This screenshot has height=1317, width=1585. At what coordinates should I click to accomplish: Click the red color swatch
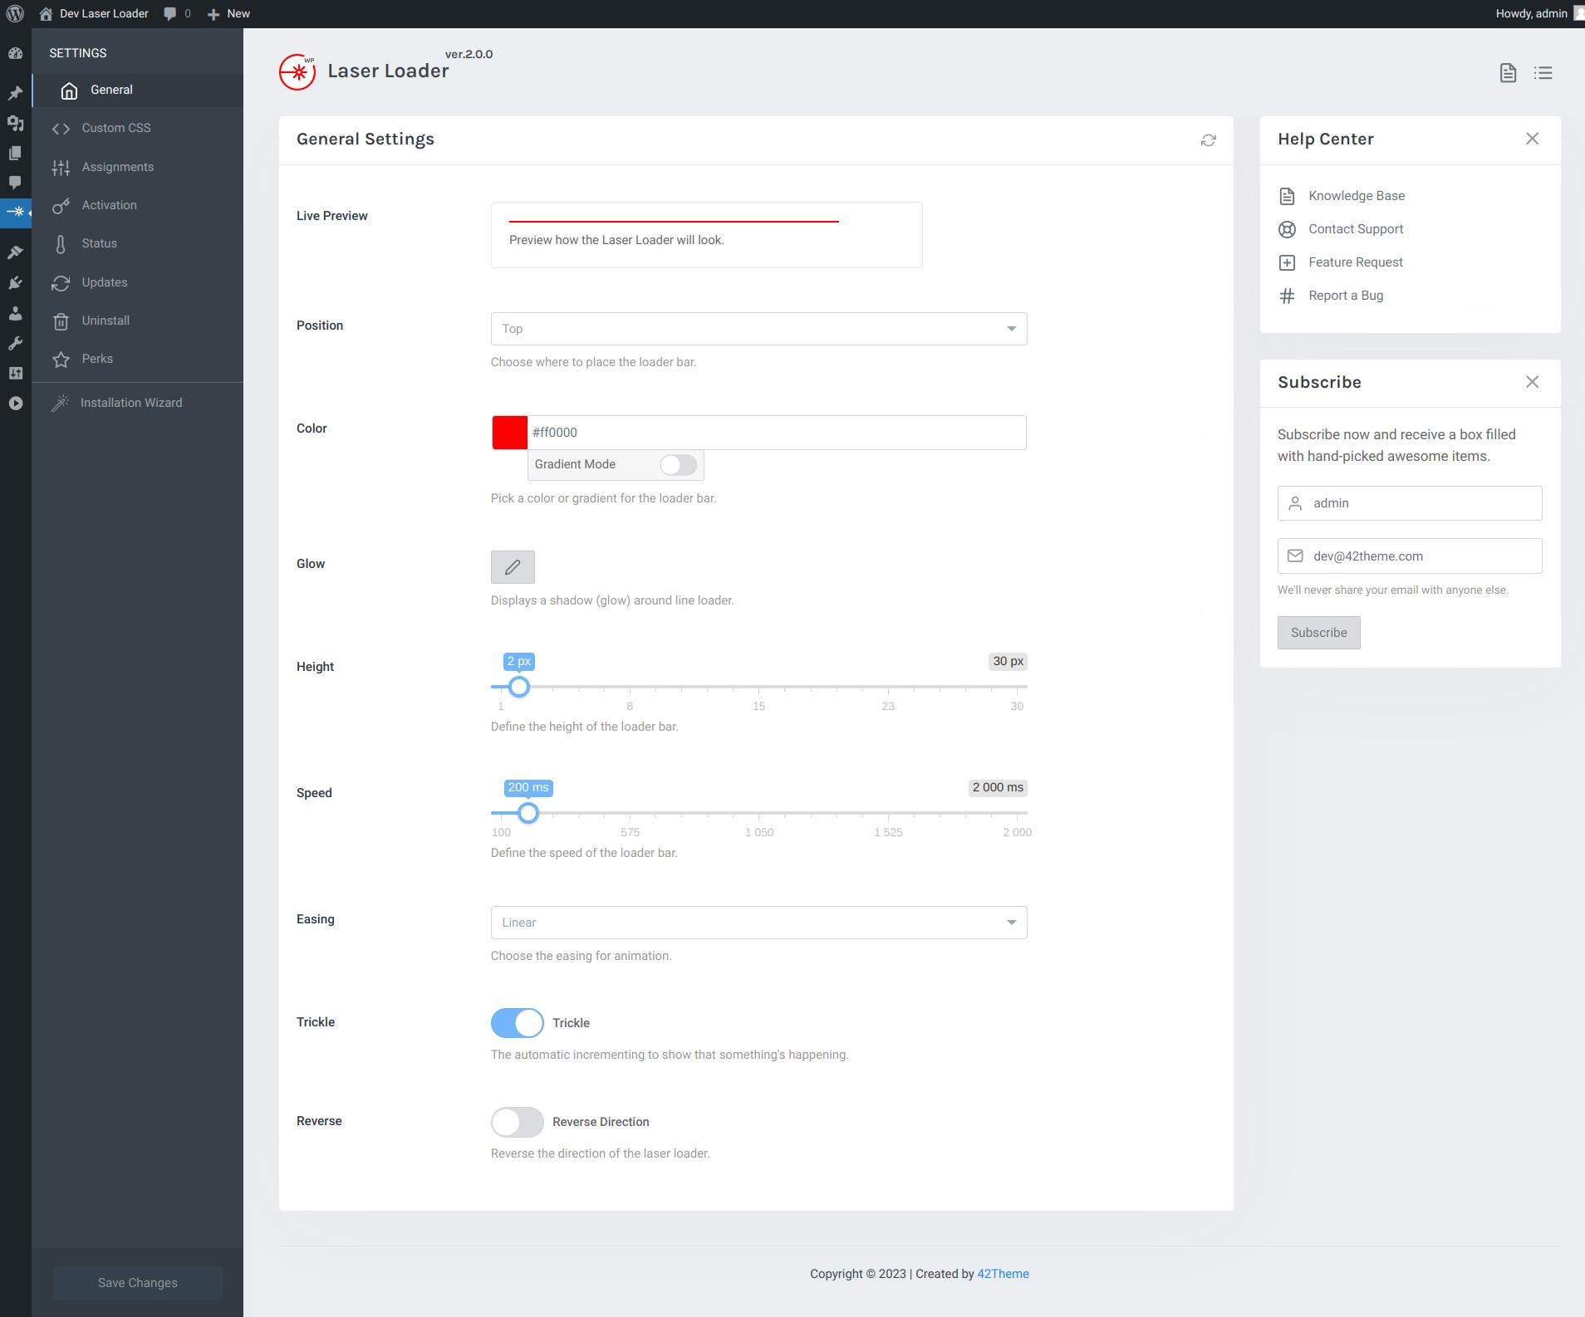click(x=509, y=433)
